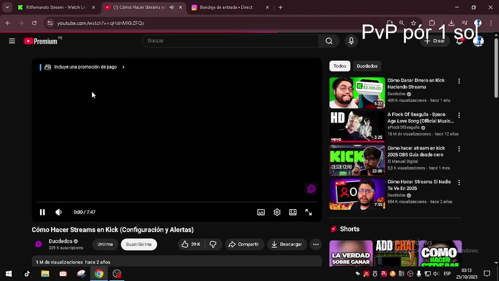The height and width of the screenshot is (281, 499).
Task: Toggle subtitles on the player
Action: click(x=261, y=212)
